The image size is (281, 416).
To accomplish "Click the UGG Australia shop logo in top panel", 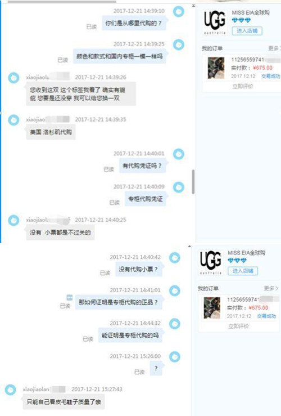I will 215,23.
